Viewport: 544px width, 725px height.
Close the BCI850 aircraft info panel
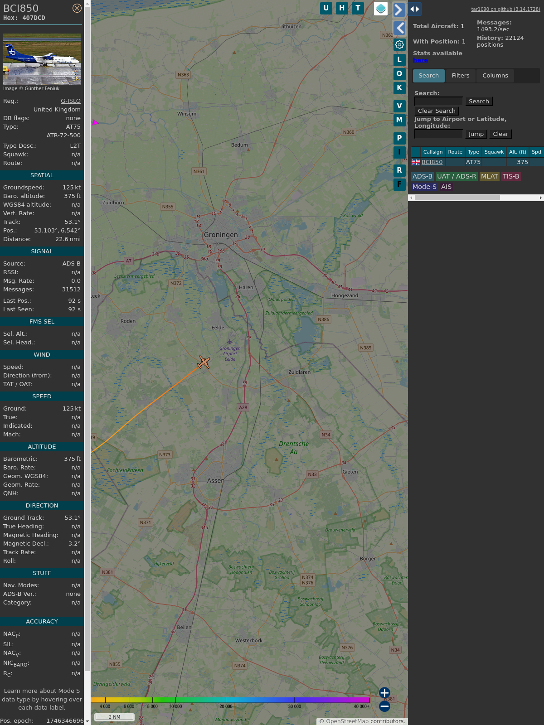coord(77,8)
